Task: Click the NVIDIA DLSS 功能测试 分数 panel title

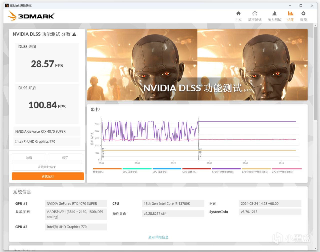Action: [41, 34]
